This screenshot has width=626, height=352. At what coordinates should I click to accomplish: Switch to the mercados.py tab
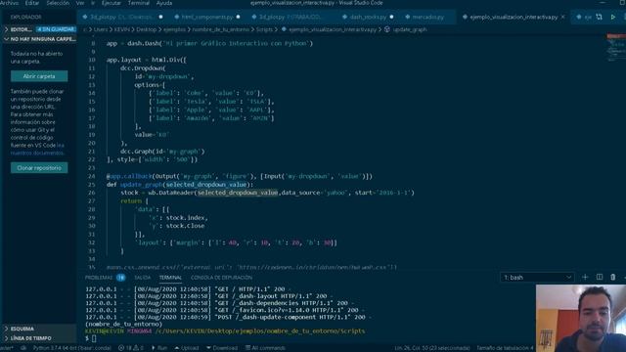(427, 18)
